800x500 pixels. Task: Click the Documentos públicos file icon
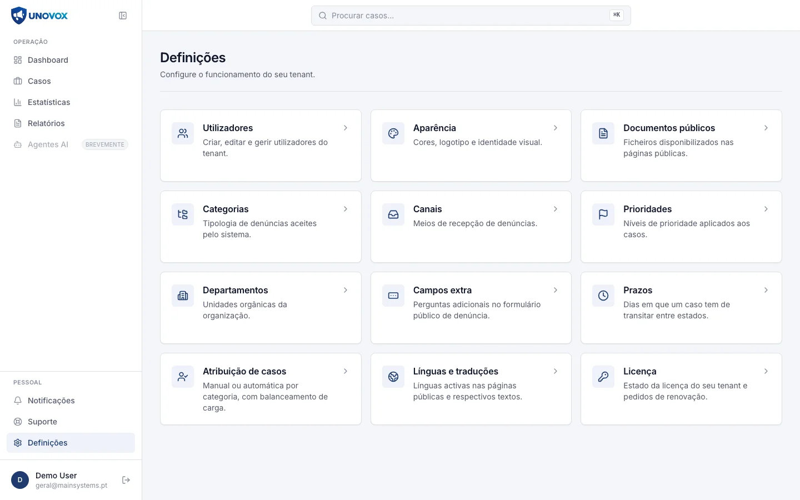click(x=603, y=133)
